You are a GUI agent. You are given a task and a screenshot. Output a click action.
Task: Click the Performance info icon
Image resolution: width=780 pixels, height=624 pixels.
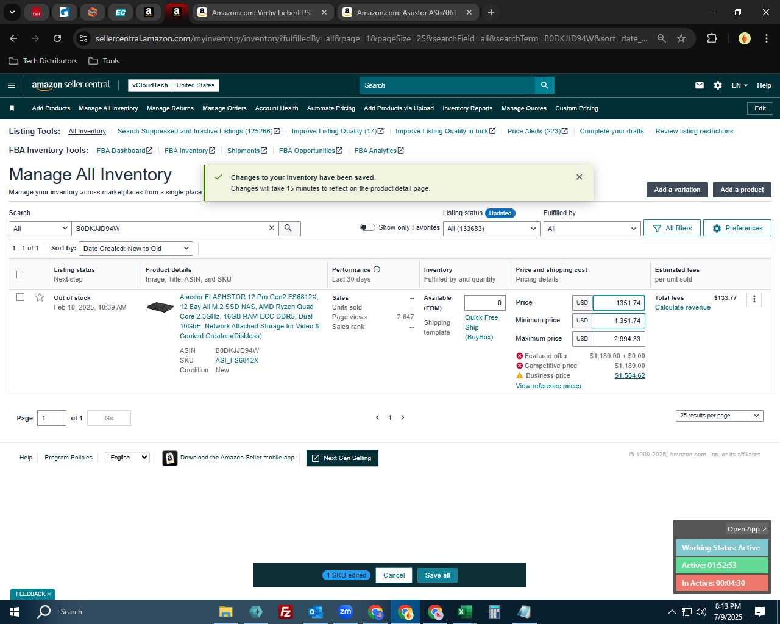(377, 269)
